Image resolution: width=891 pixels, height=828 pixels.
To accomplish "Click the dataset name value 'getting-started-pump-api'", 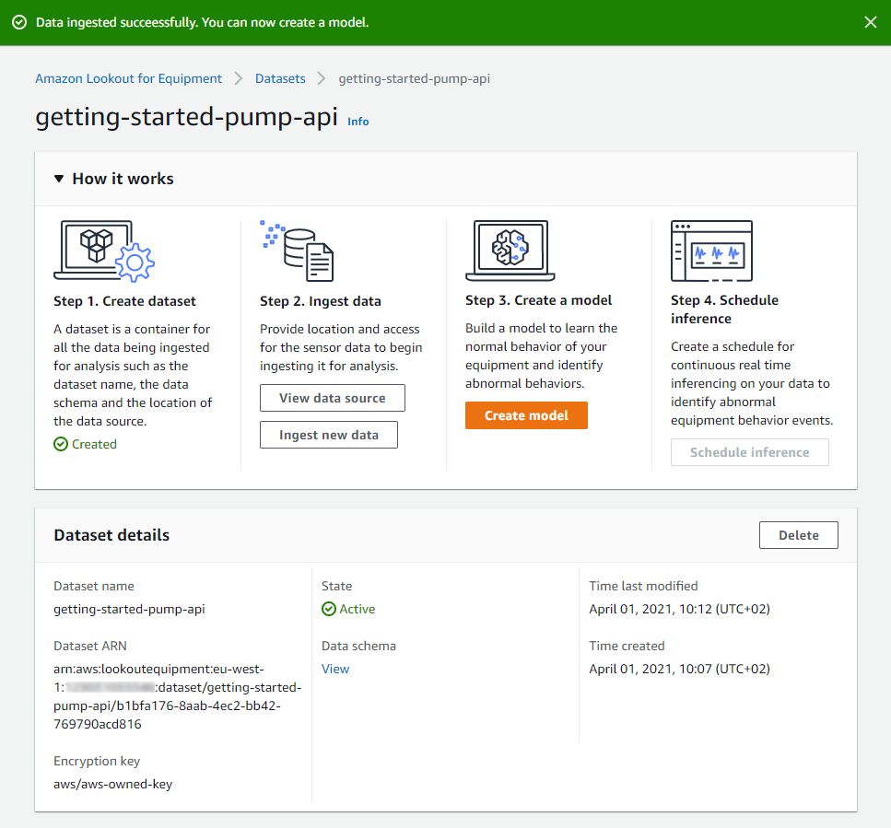I will 129,609.
